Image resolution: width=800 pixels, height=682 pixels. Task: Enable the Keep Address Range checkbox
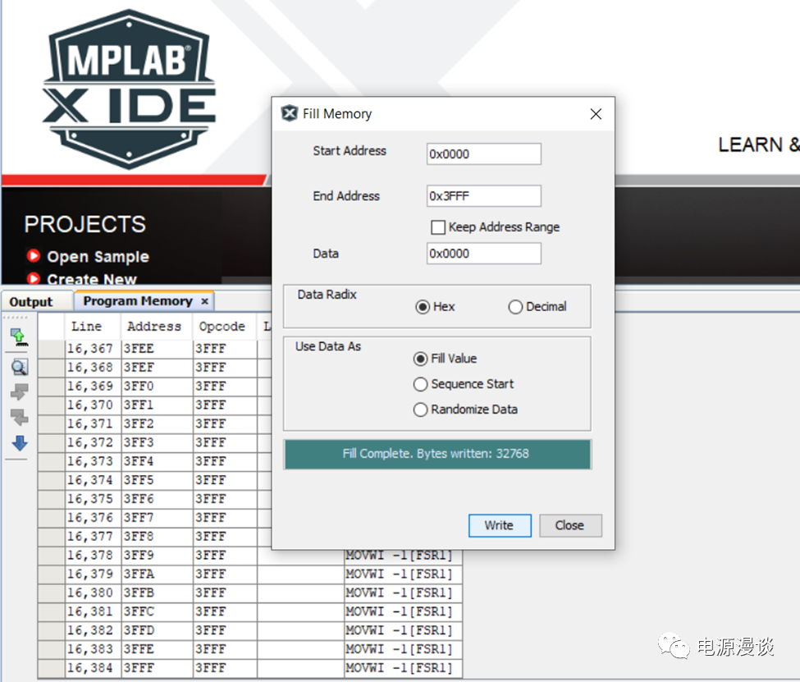tap(438, 227)
